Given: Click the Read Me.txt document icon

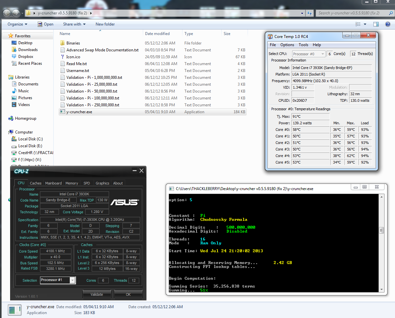Looking at the screenshot, I should coord(63,64).
